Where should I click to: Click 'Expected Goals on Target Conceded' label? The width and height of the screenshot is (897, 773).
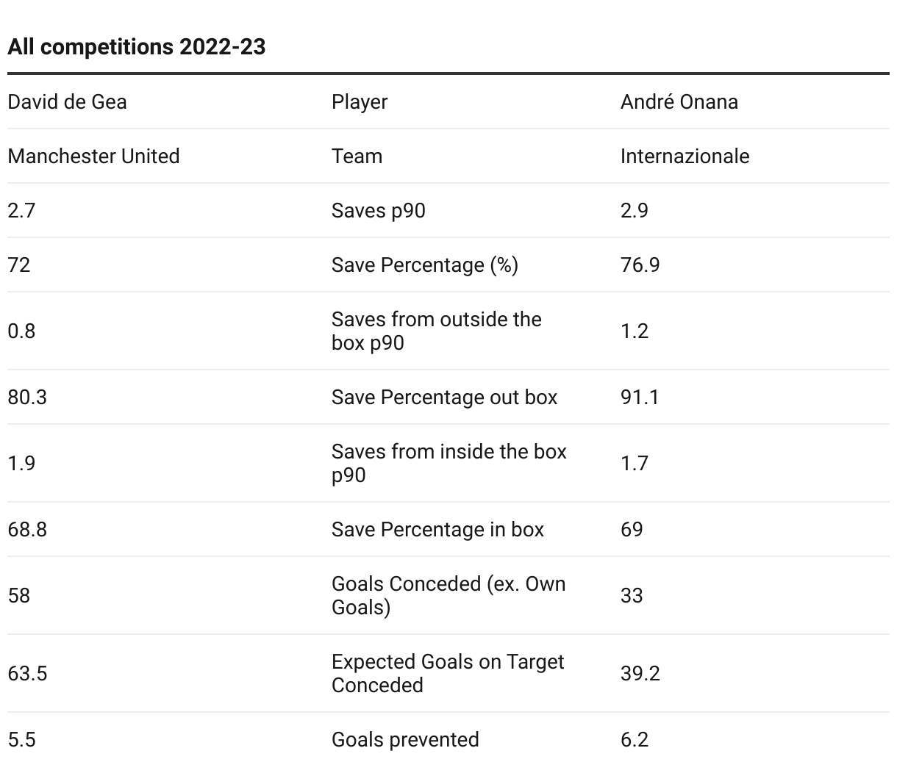448,673
